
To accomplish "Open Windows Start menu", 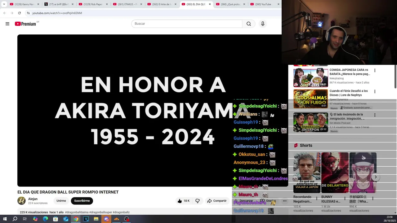I will pyautogui.click(x=5, y=219).
